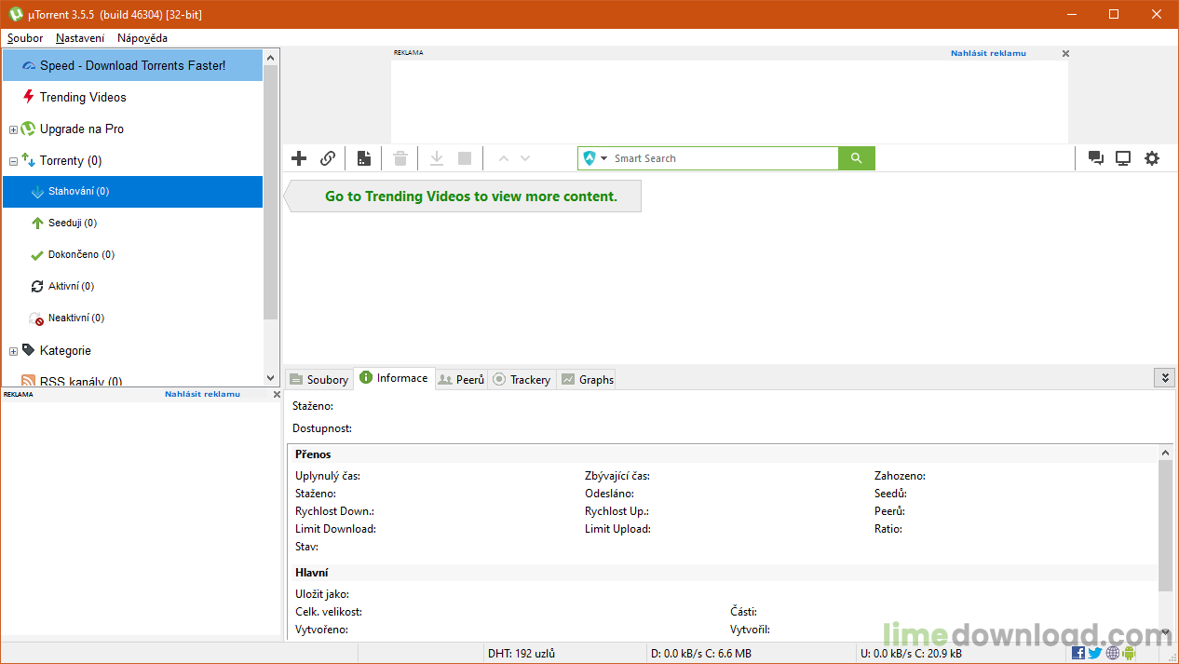Open Preferences via the gear icon
The image size is (1179, 664).
click(1152, 158)
